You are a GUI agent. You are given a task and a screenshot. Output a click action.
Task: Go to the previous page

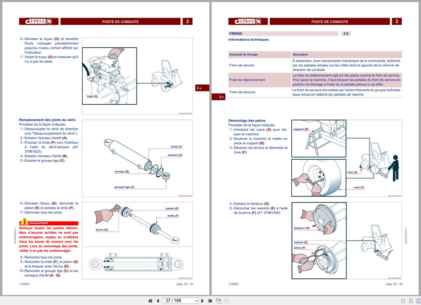[158, 301]
